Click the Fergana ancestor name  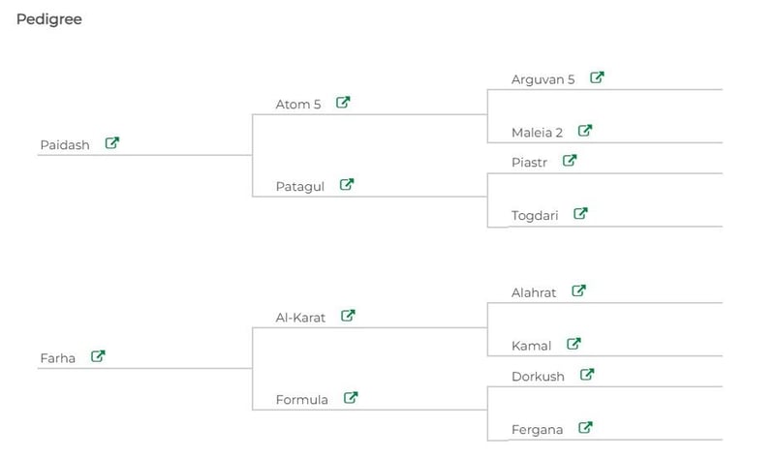tap(538, 429)
